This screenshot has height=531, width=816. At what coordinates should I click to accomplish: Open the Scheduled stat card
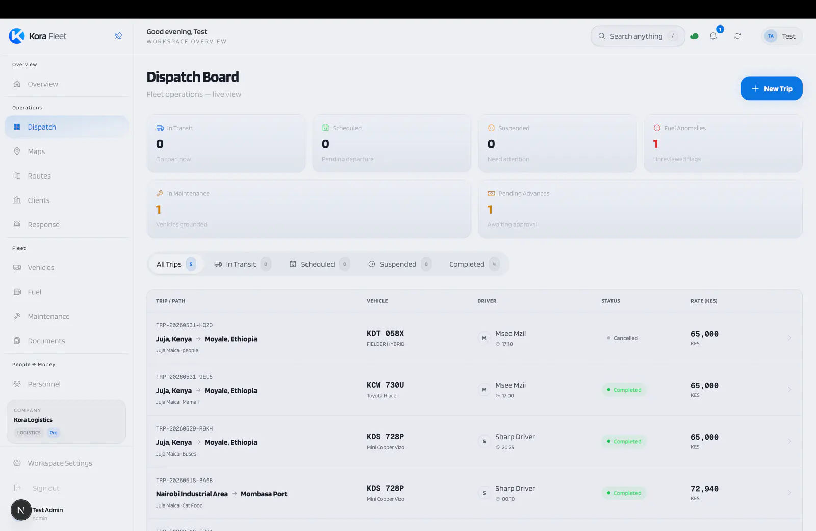[392, 143]
